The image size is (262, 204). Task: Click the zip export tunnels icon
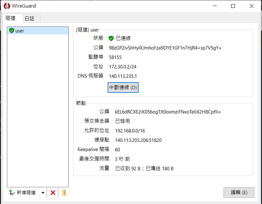click(64, 192)
